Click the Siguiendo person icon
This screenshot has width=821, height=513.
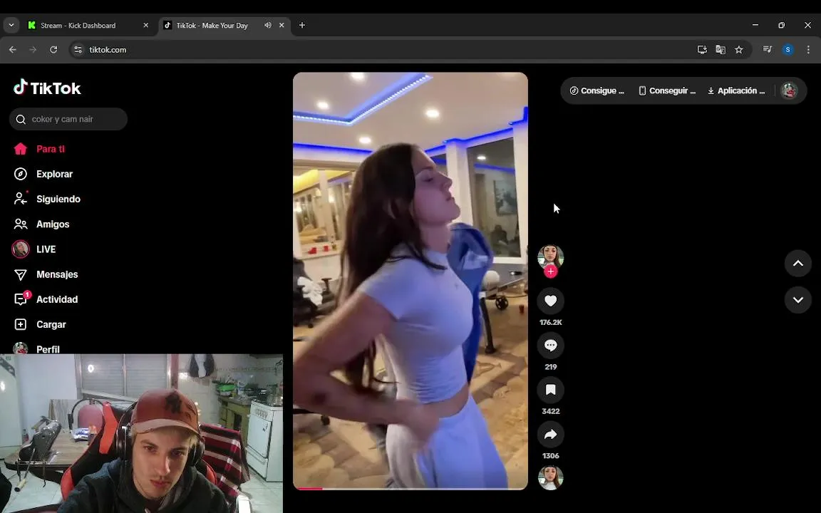point(21,199)
